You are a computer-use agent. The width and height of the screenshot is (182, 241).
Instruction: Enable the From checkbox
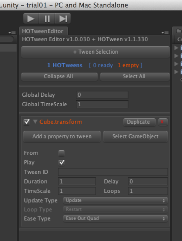tap(62, 153)
